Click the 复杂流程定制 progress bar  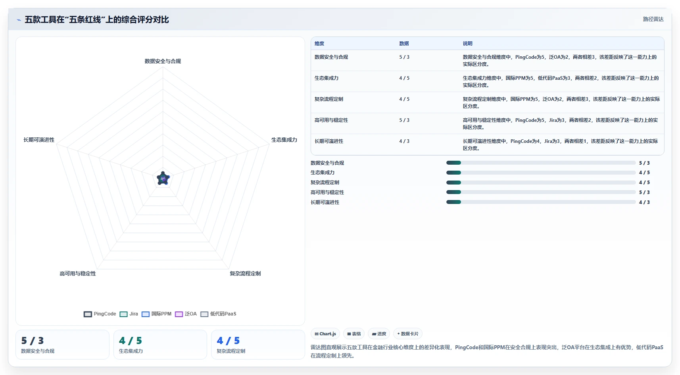541,183
